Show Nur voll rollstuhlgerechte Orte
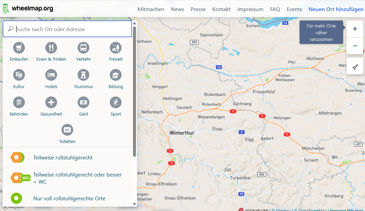Screen dimensions: 365x211 pos(67,199)
